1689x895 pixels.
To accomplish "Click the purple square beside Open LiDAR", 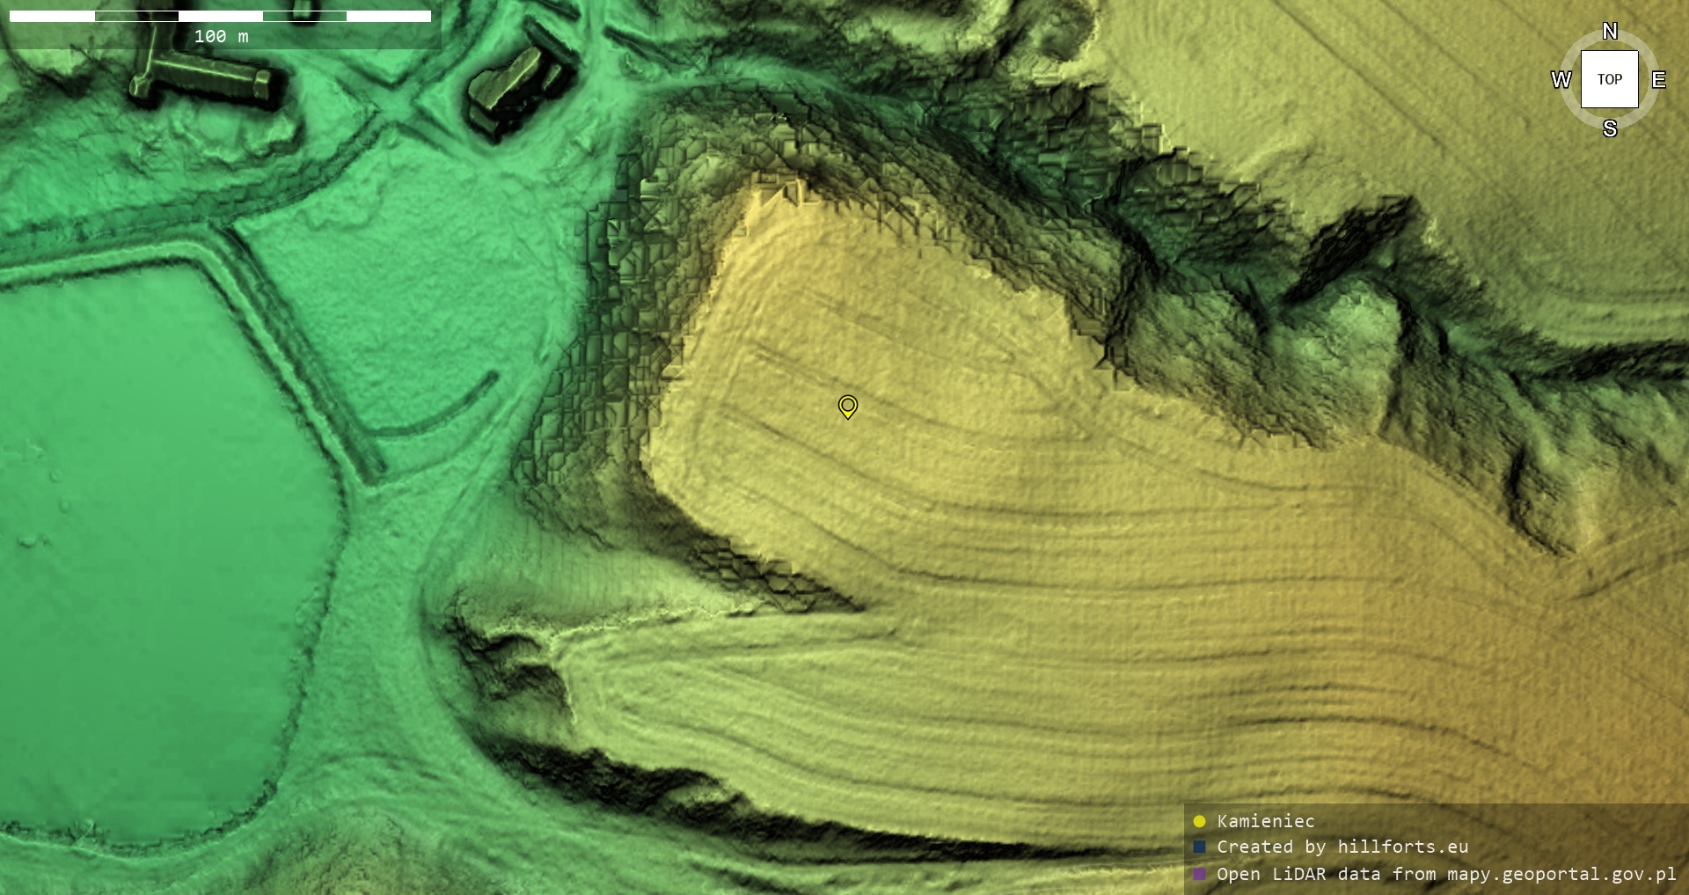I will [x=1199, y=874].
